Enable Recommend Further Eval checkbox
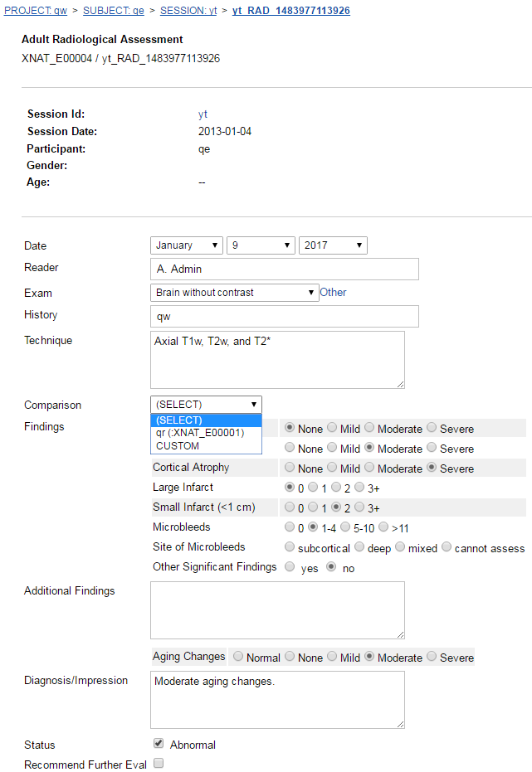This screenshot has width=532, height=772. pyautogui.click(x=159, y=764)
